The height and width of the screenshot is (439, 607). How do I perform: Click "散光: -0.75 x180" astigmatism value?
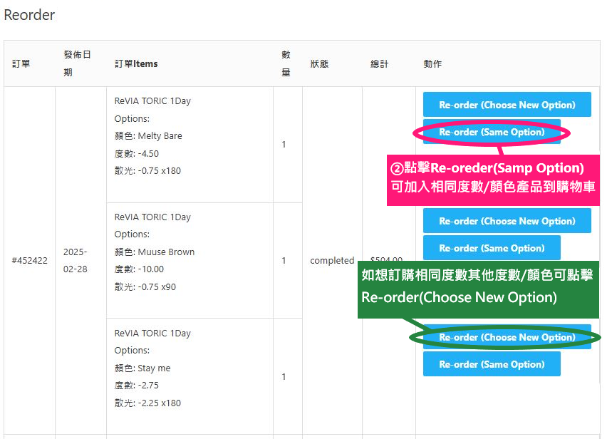(147, 171)
